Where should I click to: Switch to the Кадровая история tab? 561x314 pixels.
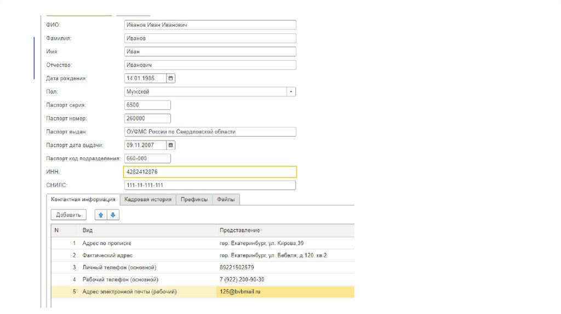[x=148, y=200]
